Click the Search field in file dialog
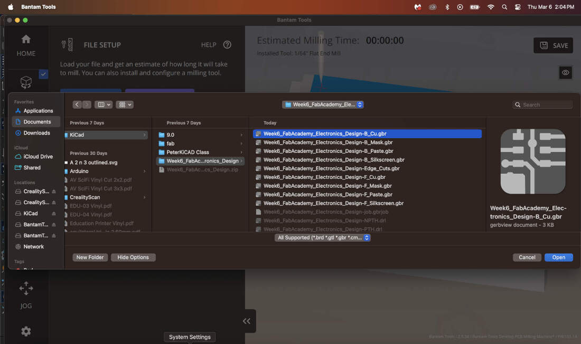 tap(543, 105)
